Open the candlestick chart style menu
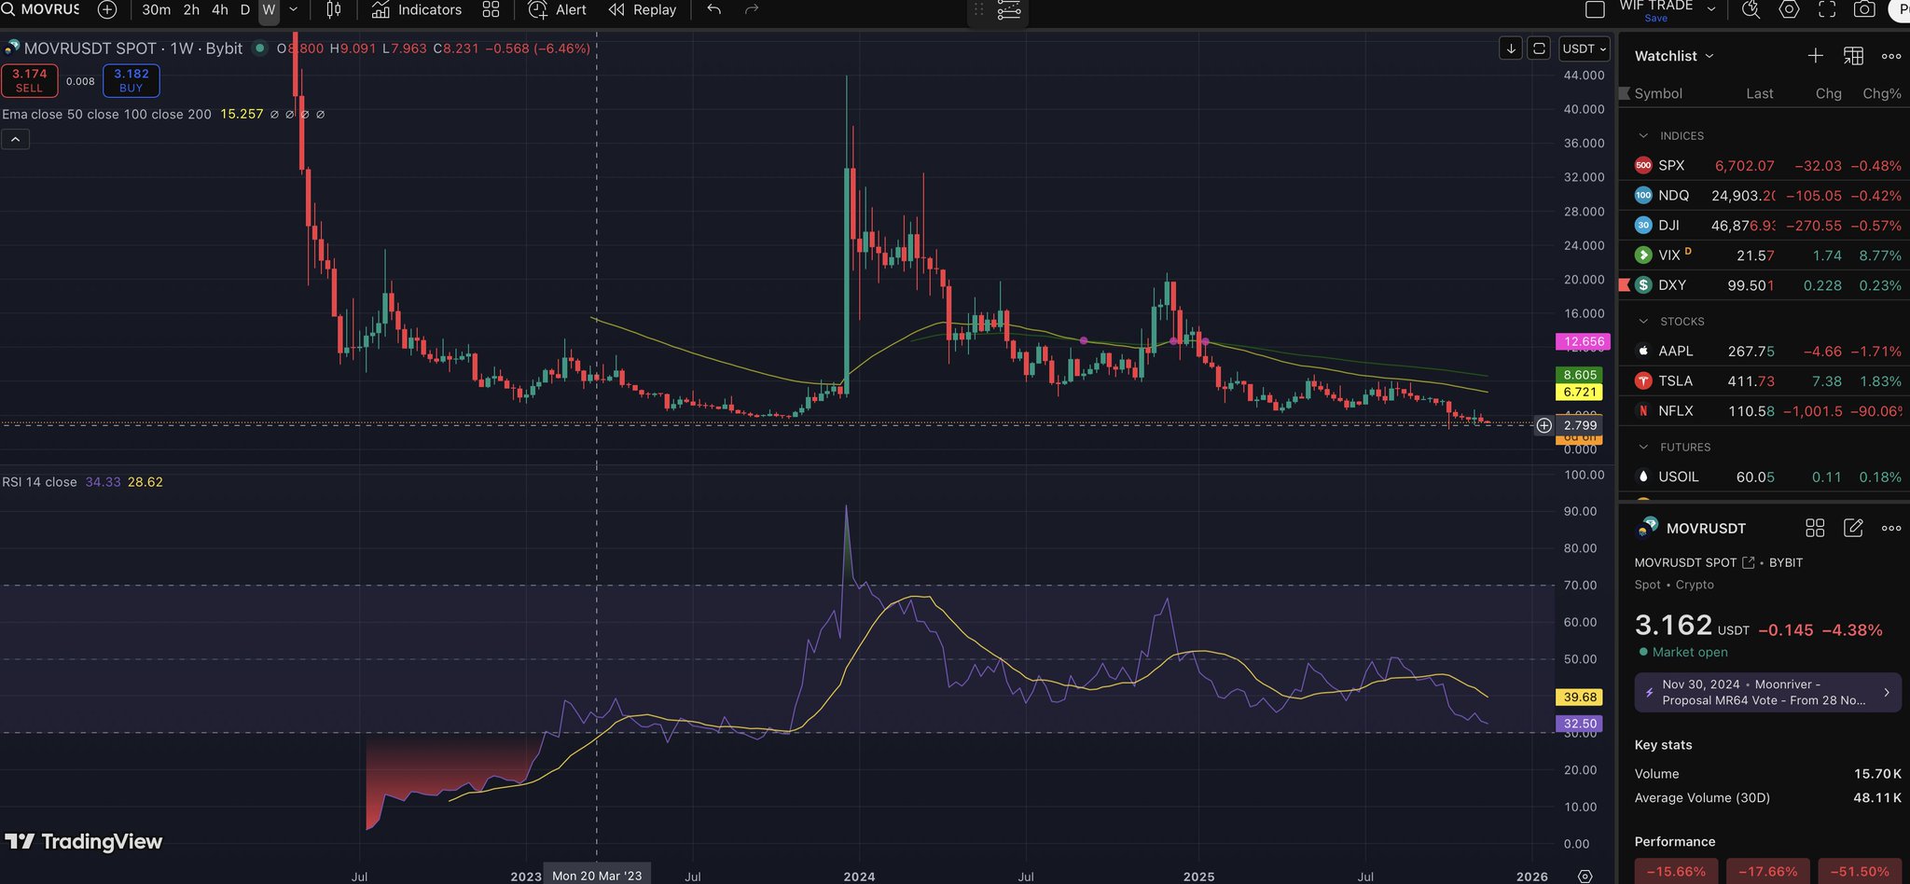The height and width of the screenshot is (884, 1910). (x=334, y=10)
